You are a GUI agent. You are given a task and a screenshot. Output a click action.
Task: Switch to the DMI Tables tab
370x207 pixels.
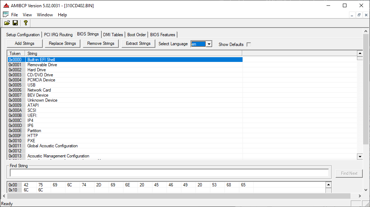tap(113, 35)
